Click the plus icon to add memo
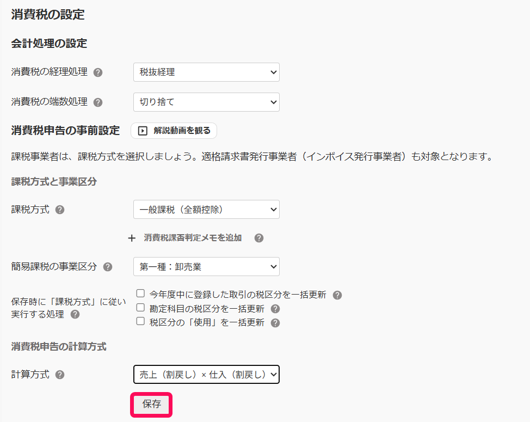The image size is (530, 422). tap(132, 238)
